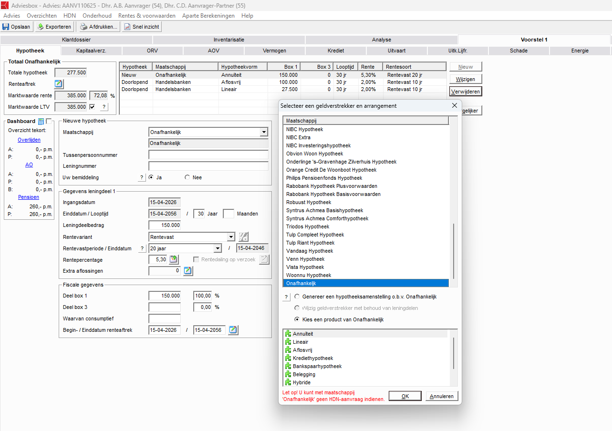The image size is (612, 431).
Task: Click the OK button in dialog
Action: pyautogui.click(x=405, y=396)
